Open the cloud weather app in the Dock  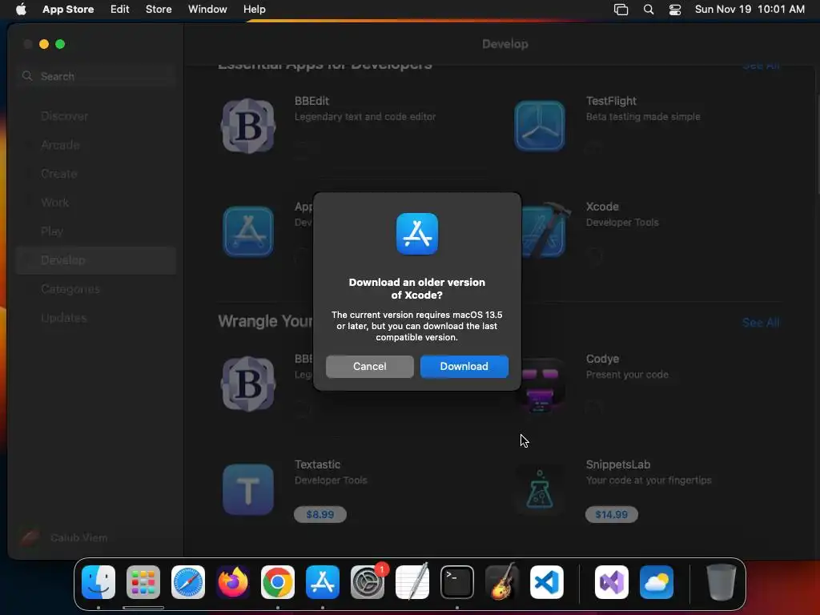click(x=657, y=582)
